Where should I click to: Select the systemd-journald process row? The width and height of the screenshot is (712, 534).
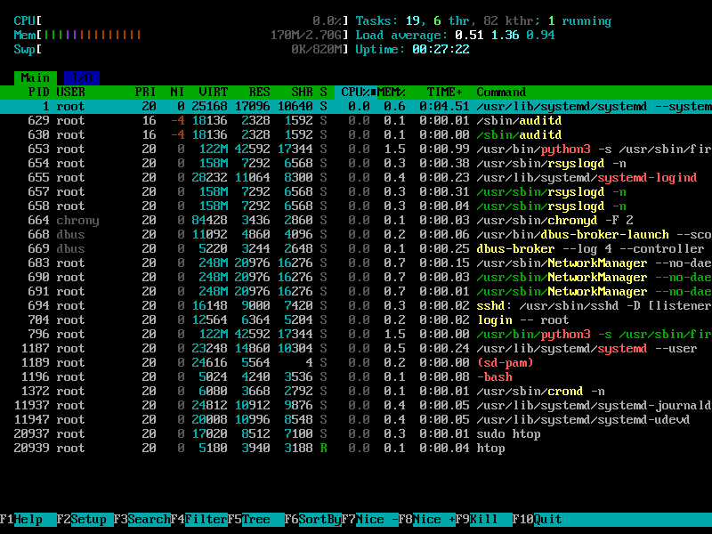pos(356,406)
